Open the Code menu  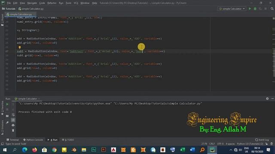point(42,3)
